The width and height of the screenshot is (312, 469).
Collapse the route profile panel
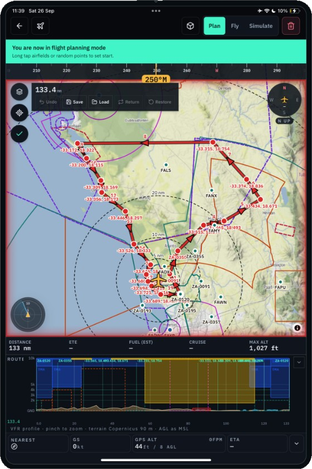click(299, 363)
